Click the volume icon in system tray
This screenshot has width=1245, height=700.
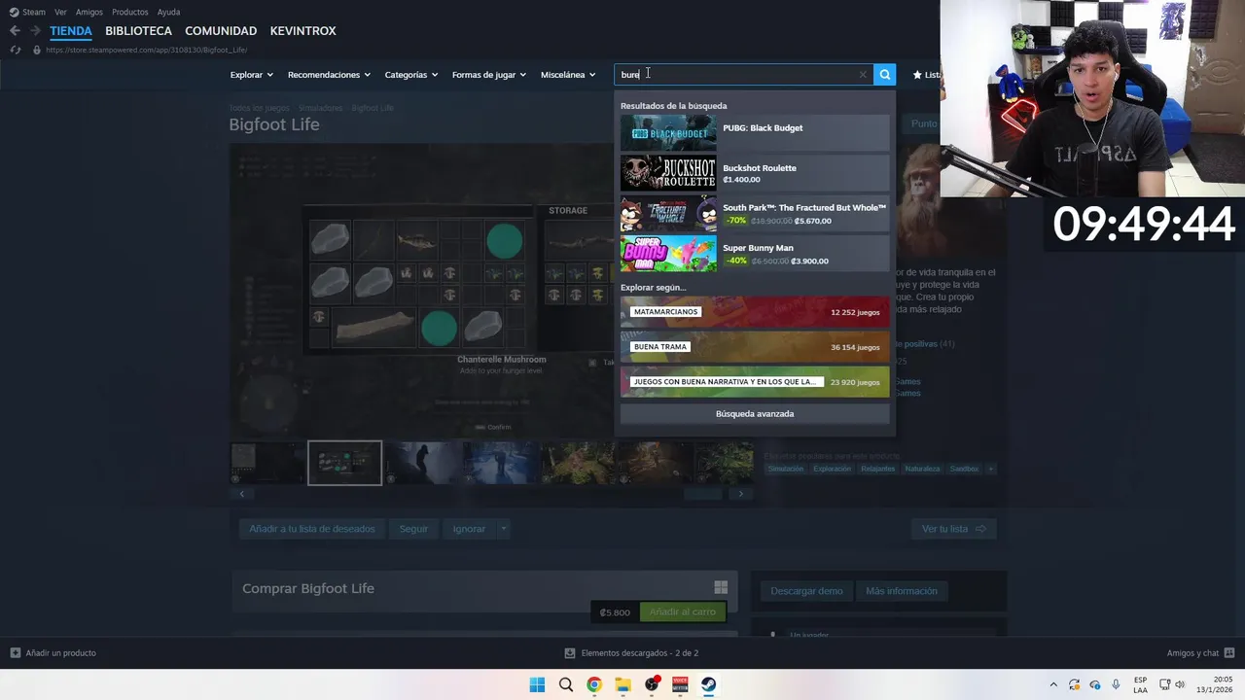1180,685
